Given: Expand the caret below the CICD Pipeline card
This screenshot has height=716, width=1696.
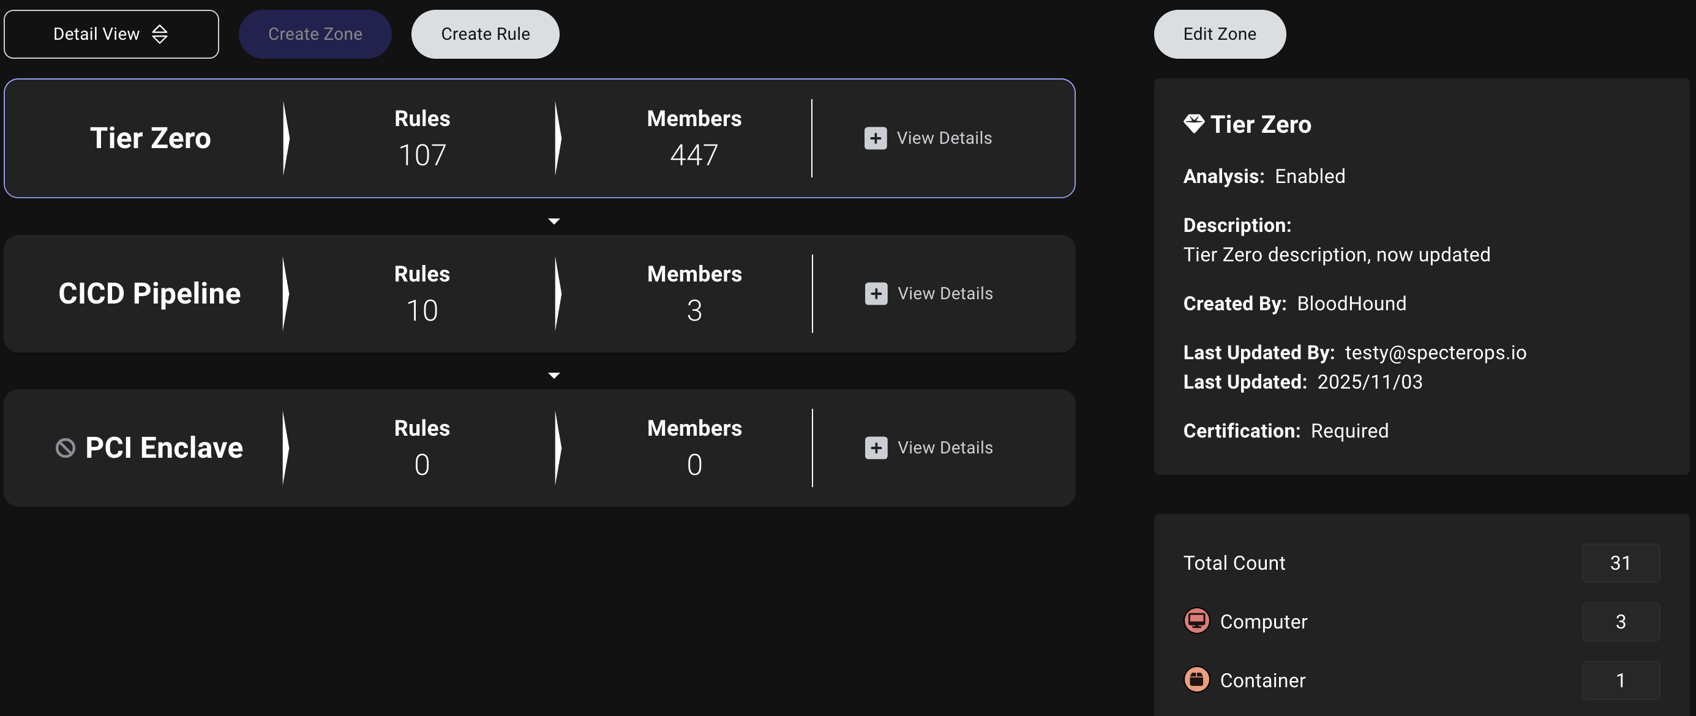Looking at the screenshot, I should [x=554, y=375].
